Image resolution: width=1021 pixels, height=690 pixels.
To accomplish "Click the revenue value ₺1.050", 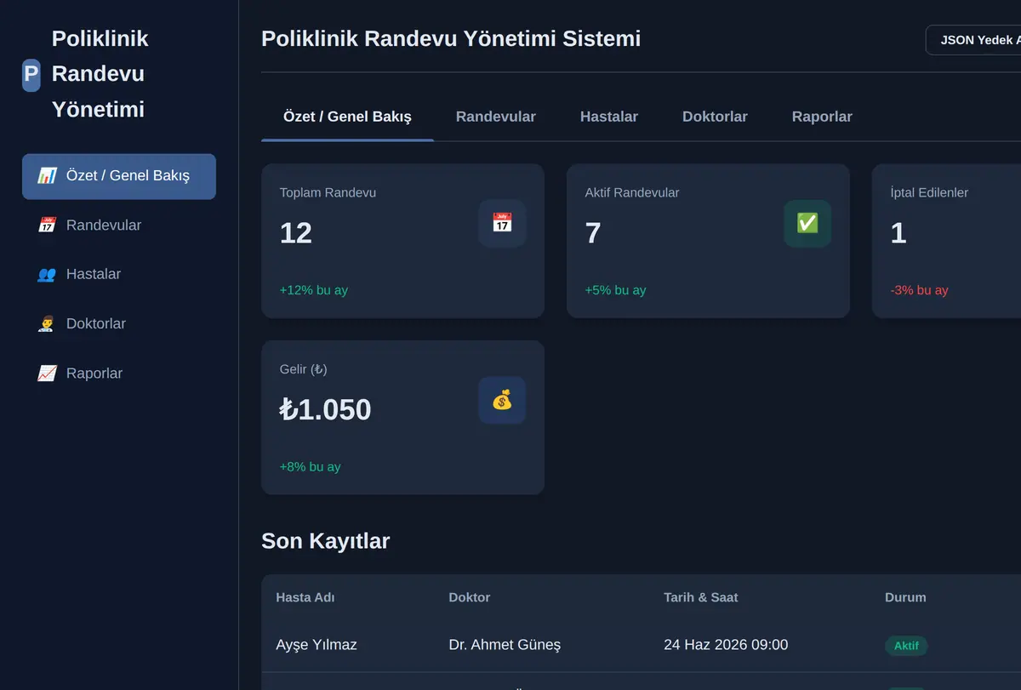I will [x=326, y=410].
